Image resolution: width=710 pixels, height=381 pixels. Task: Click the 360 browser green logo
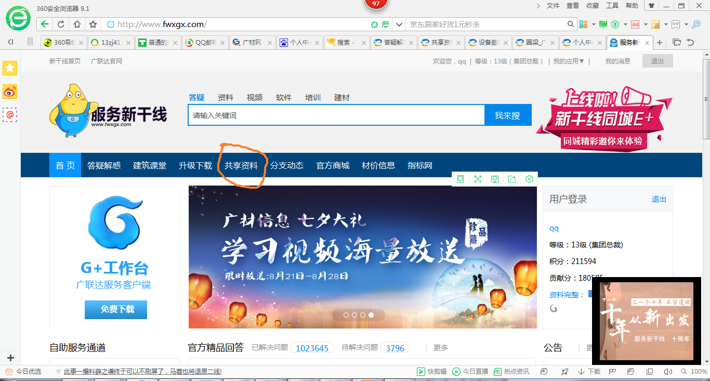pyautogui.click(x=18, y=19)
